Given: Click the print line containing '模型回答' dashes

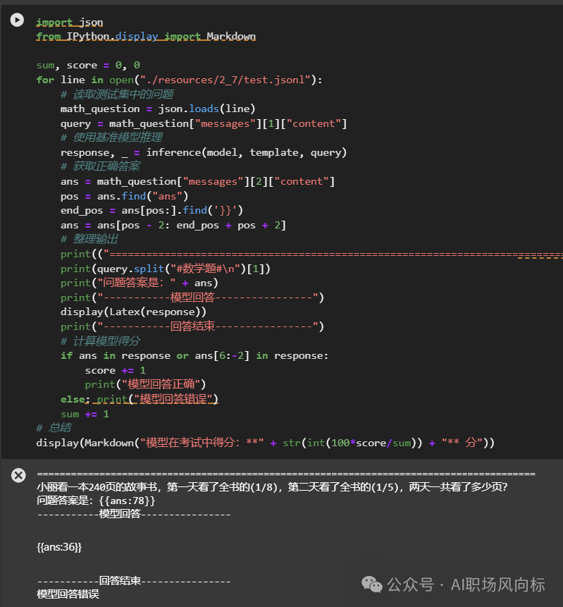Looking at the screenshot, I should 192,298.
